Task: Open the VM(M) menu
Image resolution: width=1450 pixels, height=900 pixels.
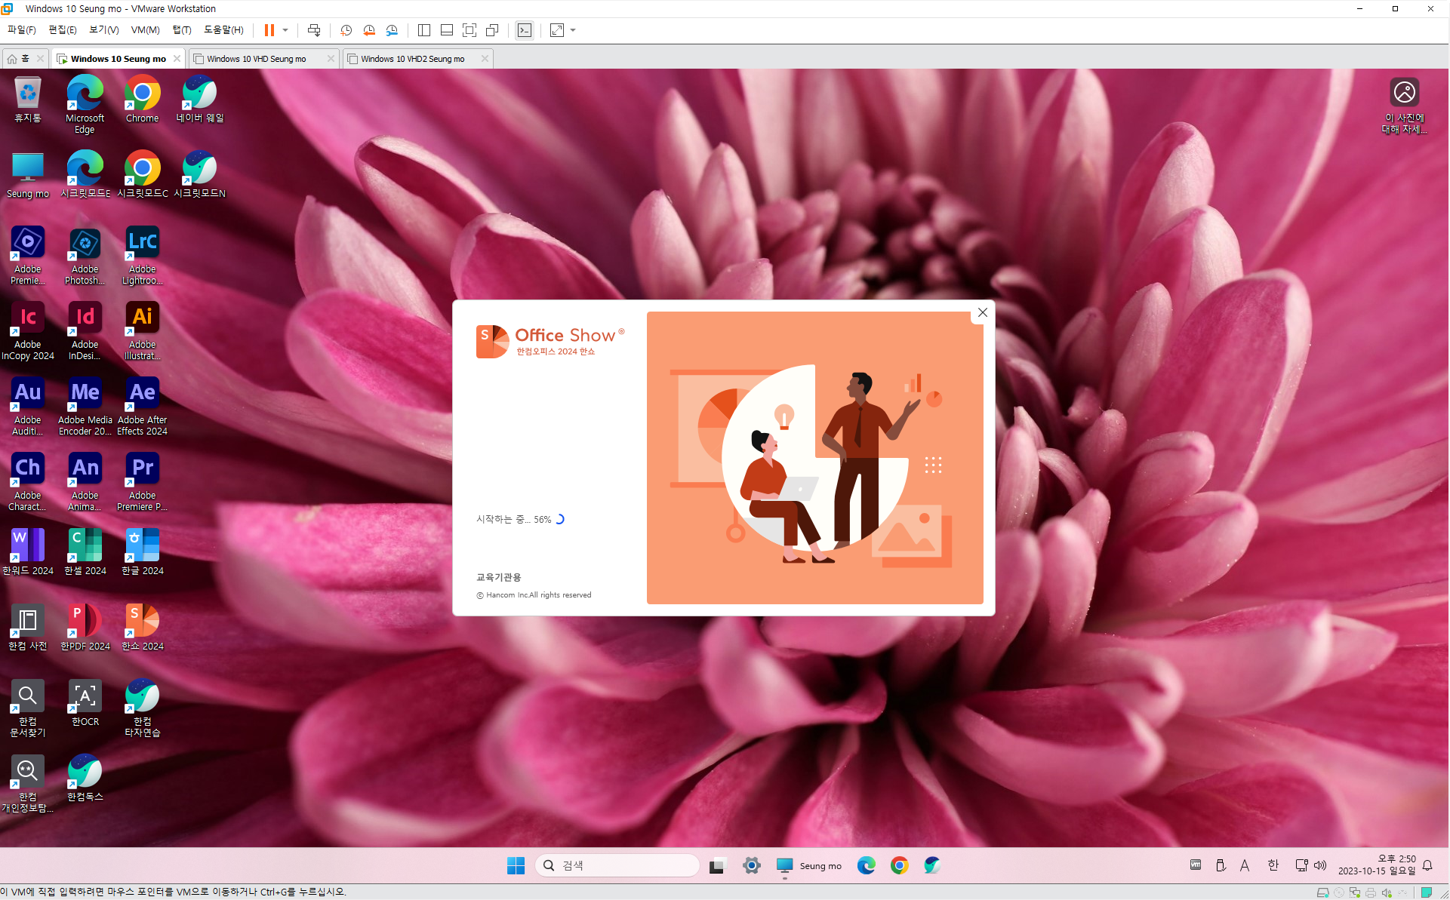Action: [x=145, y=30]
